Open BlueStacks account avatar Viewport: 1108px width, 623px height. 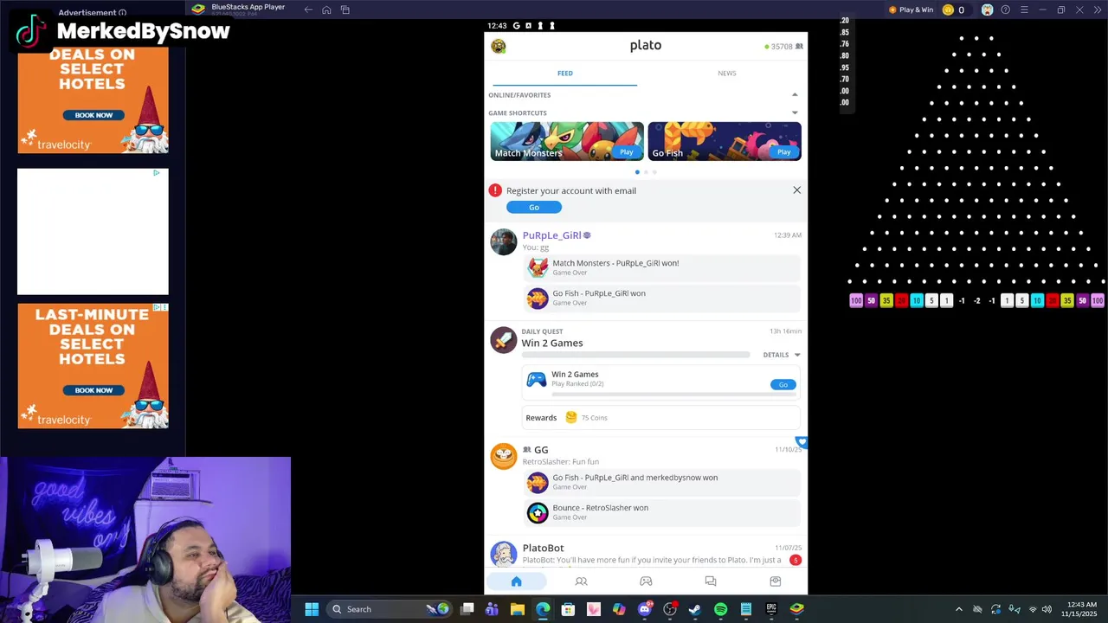coord(987,10)
